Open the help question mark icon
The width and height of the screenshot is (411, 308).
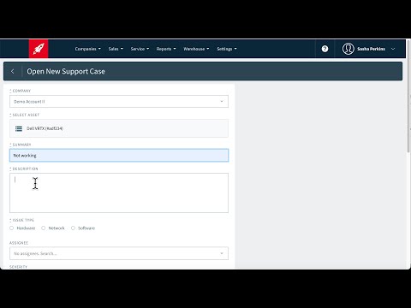point(325,49)
